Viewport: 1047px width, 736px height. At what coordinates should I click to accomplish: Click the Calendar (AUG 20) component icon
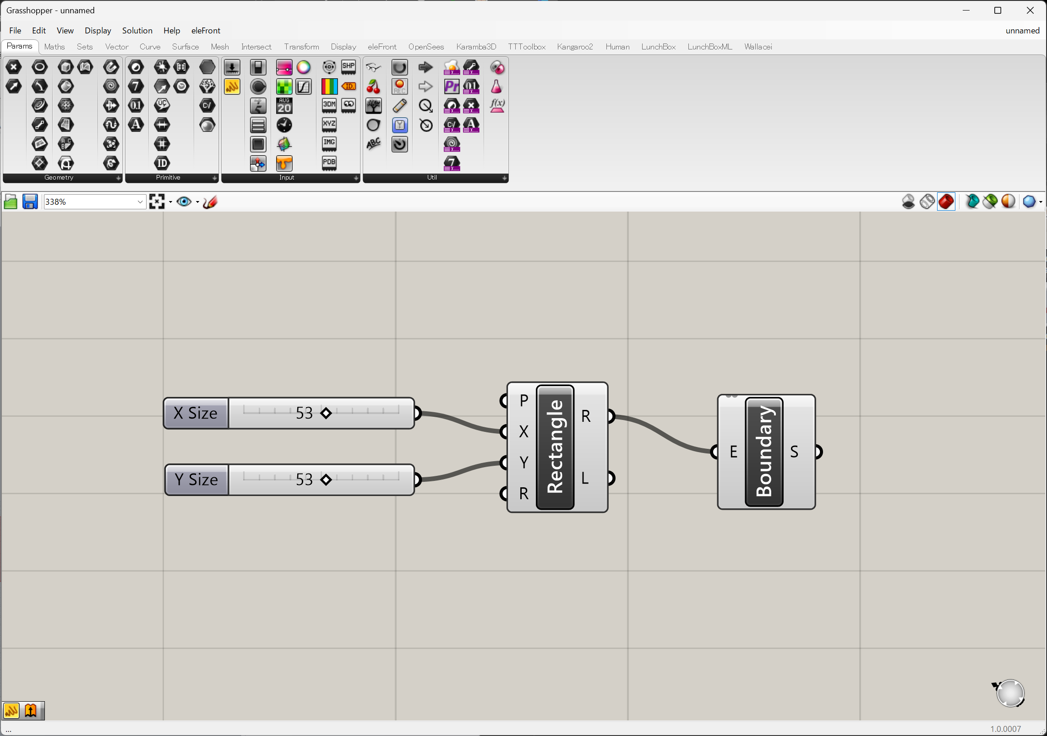(284, 106)
